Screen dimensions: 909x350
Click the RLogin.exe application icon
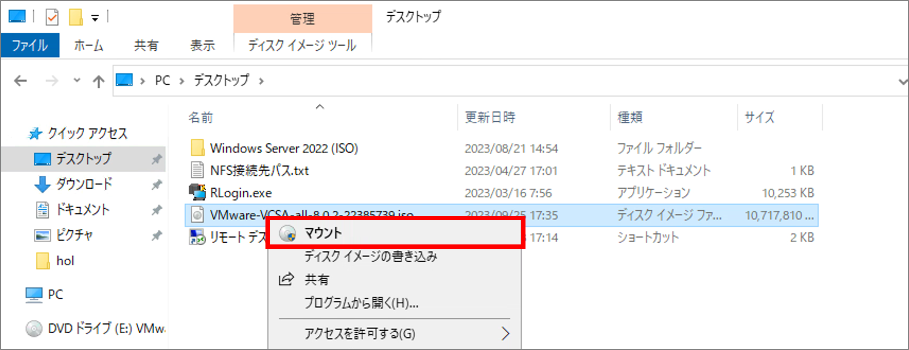coord(197,192)
